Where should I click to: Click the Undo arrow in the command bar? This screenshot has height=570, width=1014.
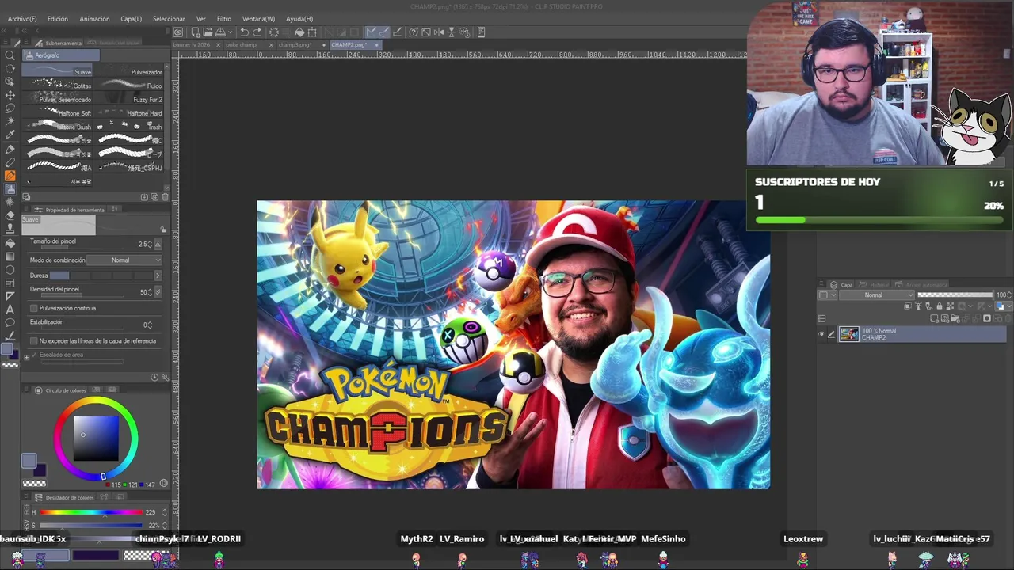tap(244, 32)
